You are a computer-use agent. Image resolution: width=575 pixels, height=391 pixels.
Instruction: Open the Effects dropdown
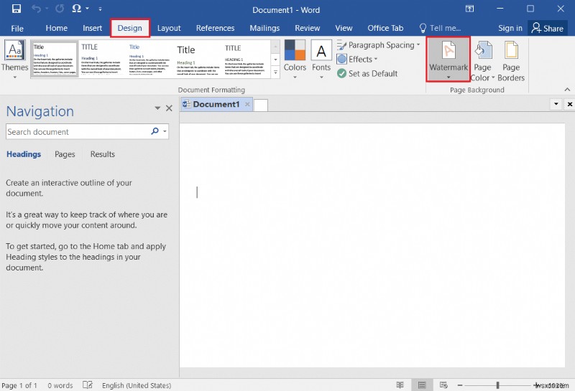[357, 60]
